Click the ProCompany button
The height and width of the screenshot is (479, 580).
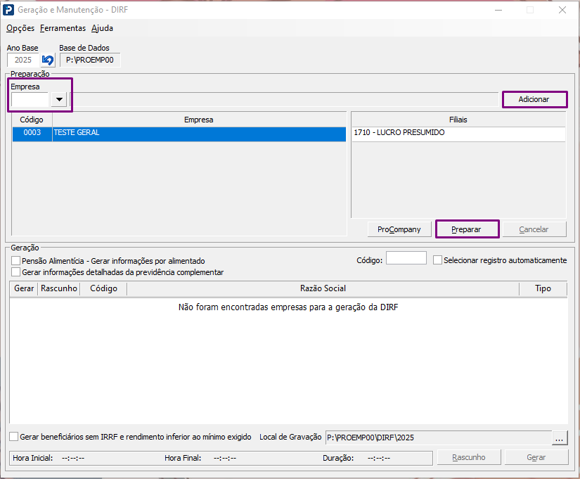(399, 229)
